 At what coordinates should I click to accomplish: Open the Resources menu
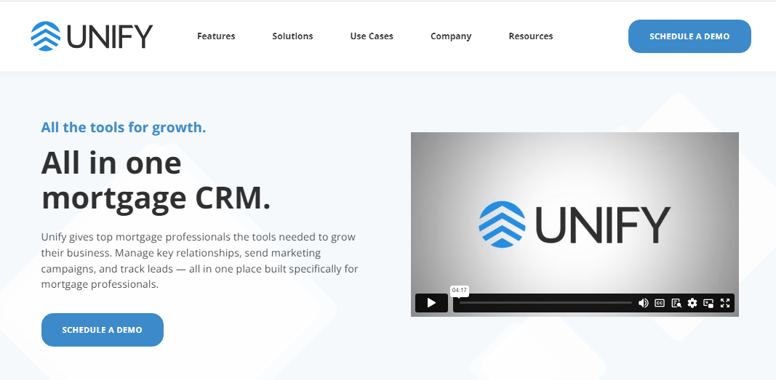pos(530,36)
